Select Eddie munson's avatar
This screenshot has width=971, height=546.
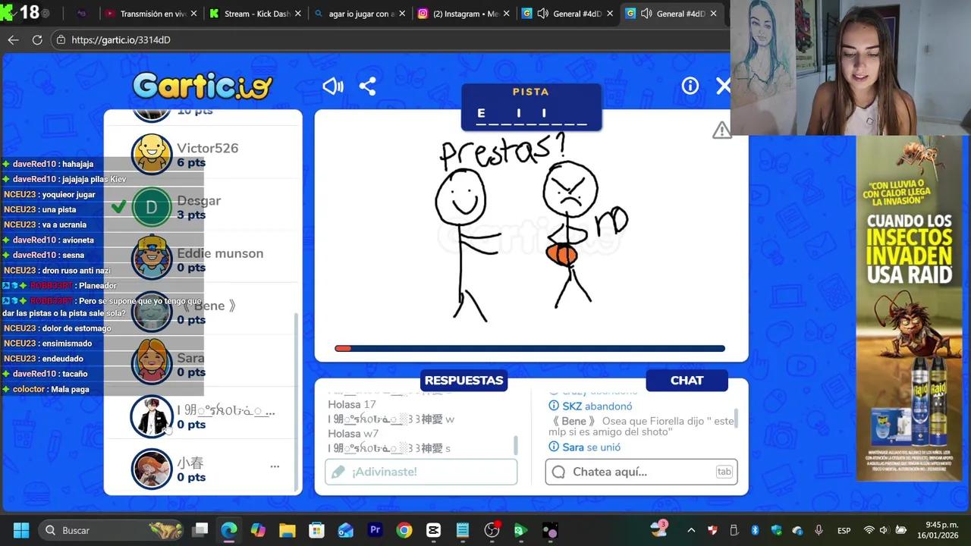[x=152, y=259]
